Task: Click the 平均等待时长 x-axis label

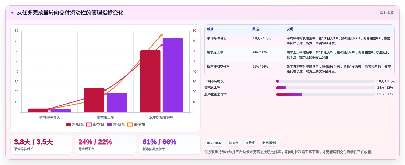Action: point(49,117)
